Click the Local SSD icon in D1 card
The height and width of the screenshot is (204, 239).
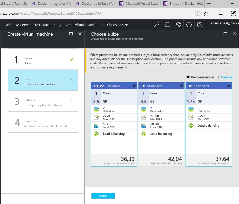143,126
